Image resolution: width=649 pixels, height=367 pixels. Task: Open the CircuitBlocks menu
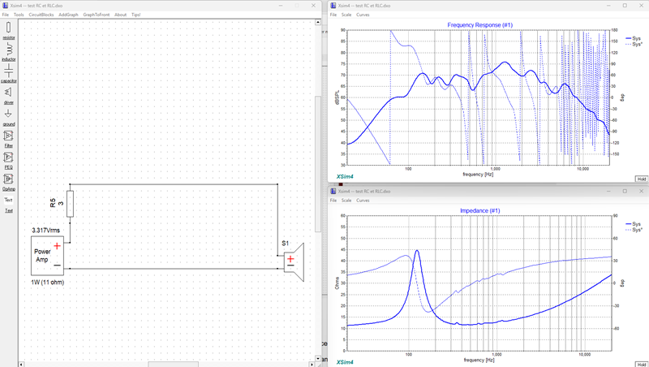click(41, 15)
